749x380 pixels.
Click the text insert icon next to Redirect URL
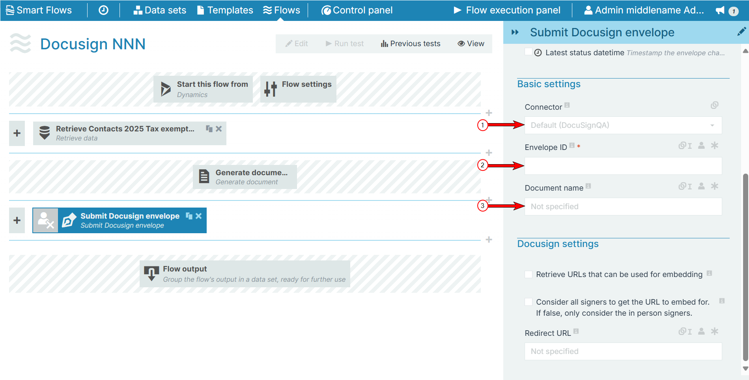pyautogui.click(x=690, y=331)
